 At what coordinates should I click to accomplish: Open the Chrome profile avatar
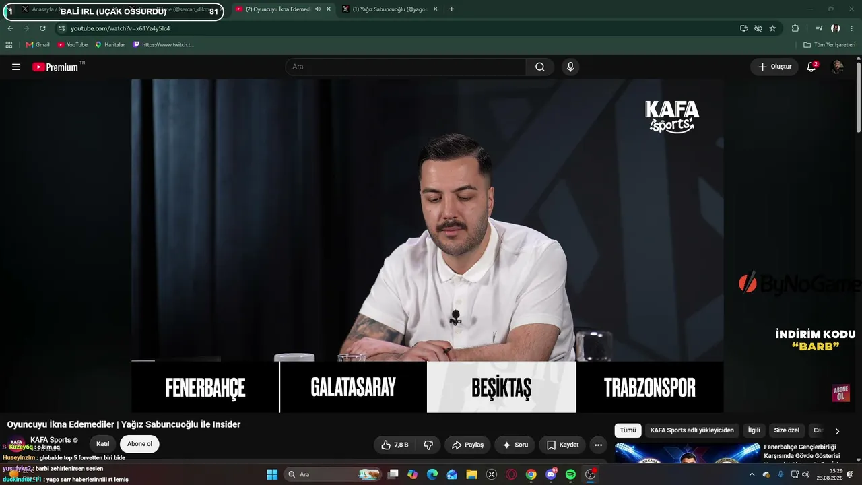(836, 28)
